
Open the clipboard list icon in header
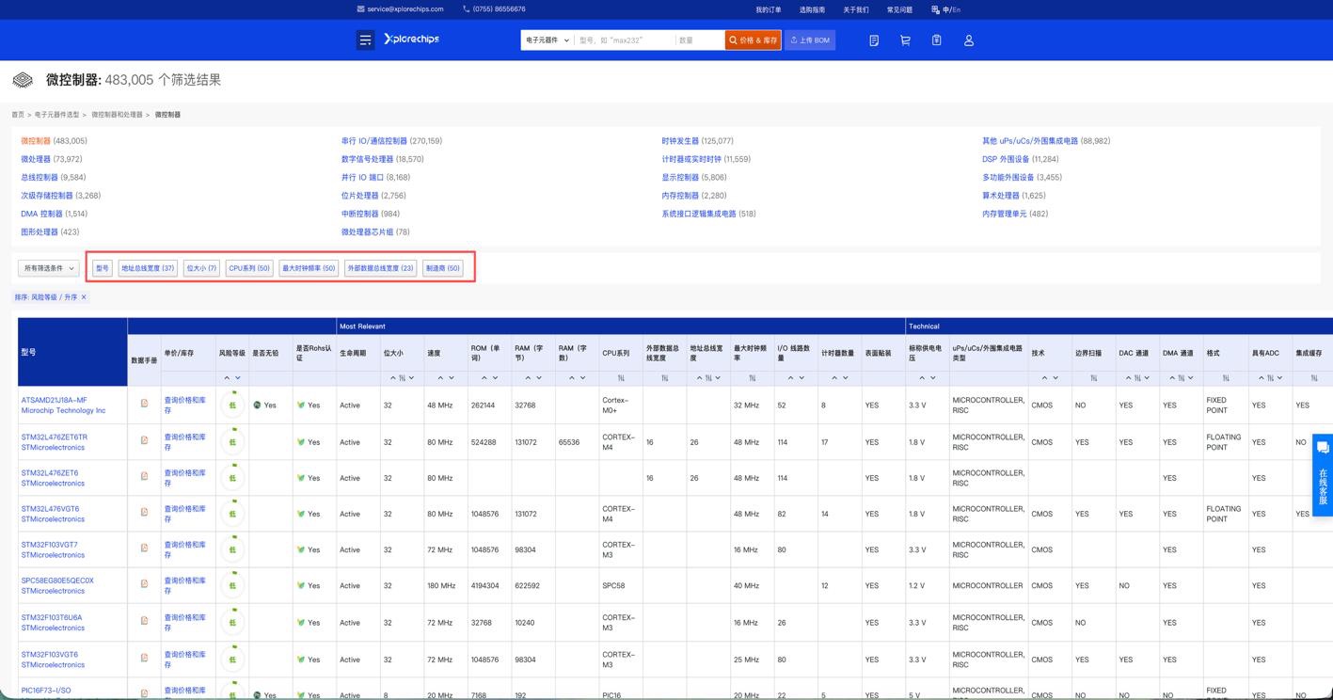point(937,40)
